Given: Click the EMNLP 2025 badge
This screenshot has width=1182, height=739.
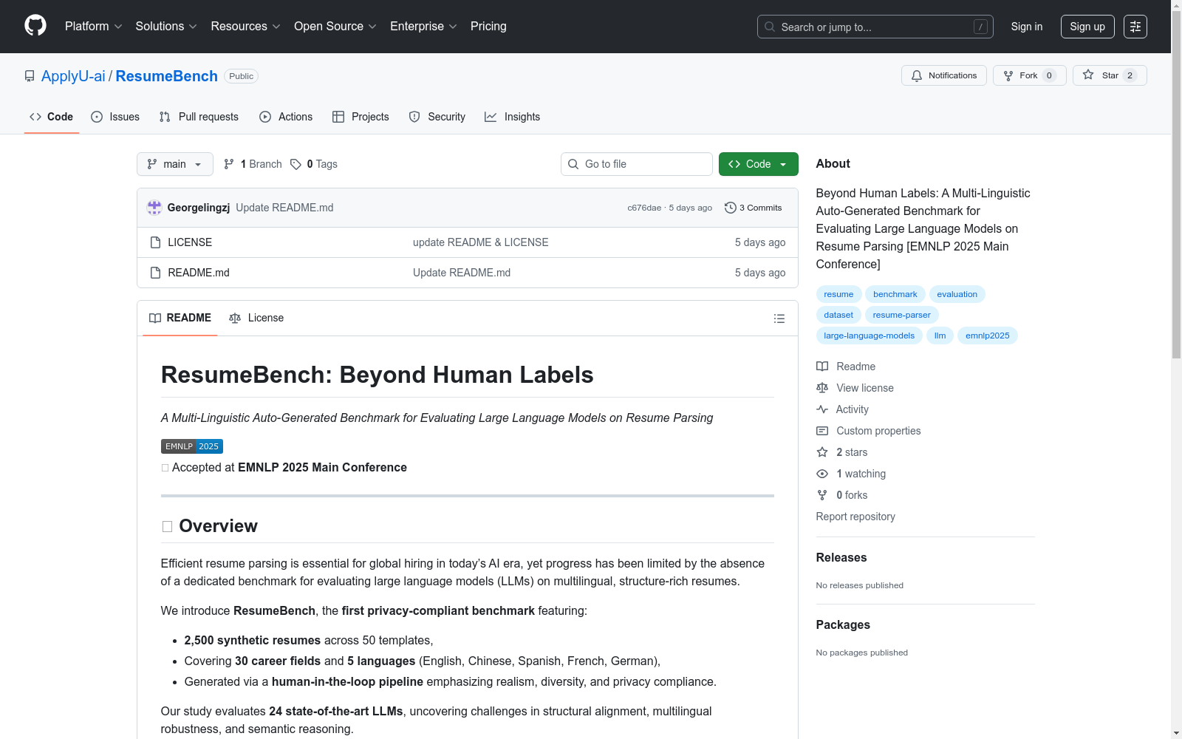Looking at the screenshot, I should pos(192,446).
